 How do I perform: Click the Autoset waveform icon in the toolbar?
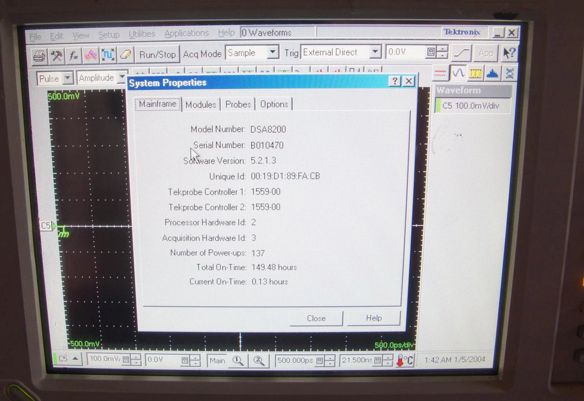91,55
